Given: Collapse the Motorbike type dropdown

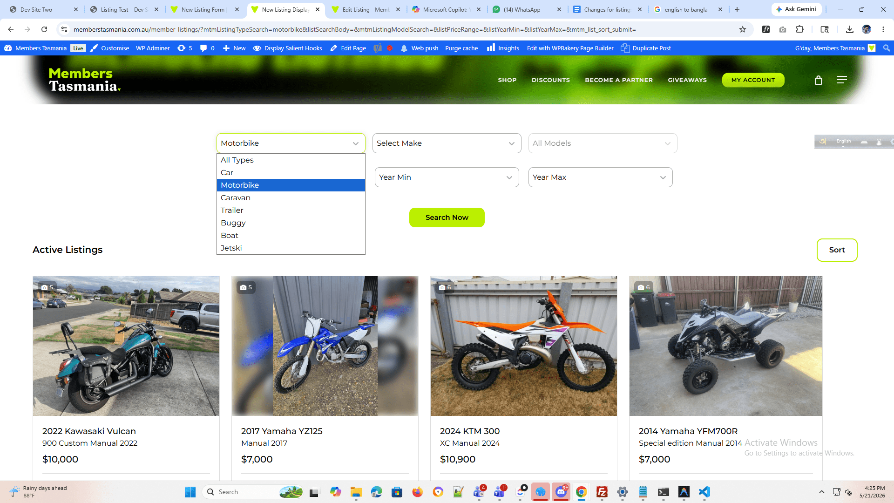Looking at the screenshot, I should (x=291, y=143).
